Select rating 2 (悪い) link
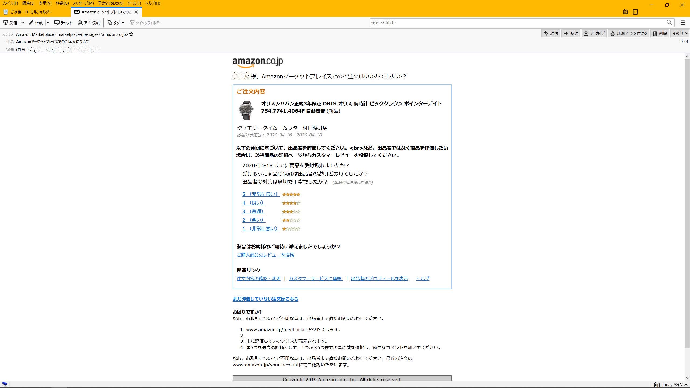690x388 pixels. coord(254,220)
